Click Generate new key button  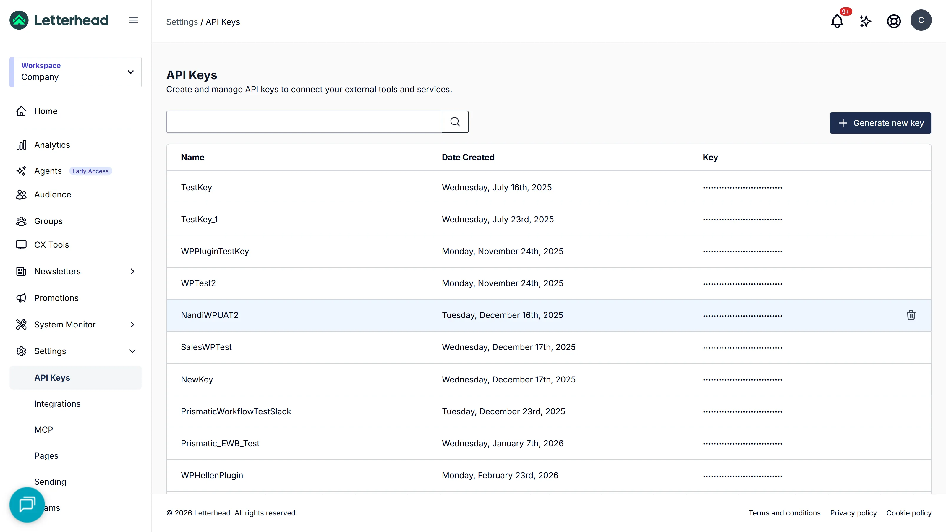coord(880,123)
